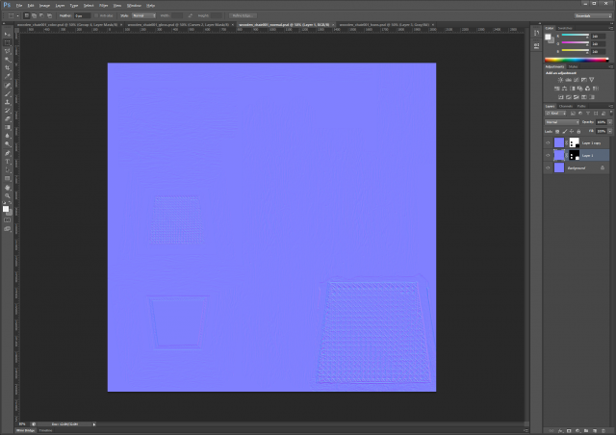
Task: Enable Intersect with selection mode
Action: (x=49, y=15)
